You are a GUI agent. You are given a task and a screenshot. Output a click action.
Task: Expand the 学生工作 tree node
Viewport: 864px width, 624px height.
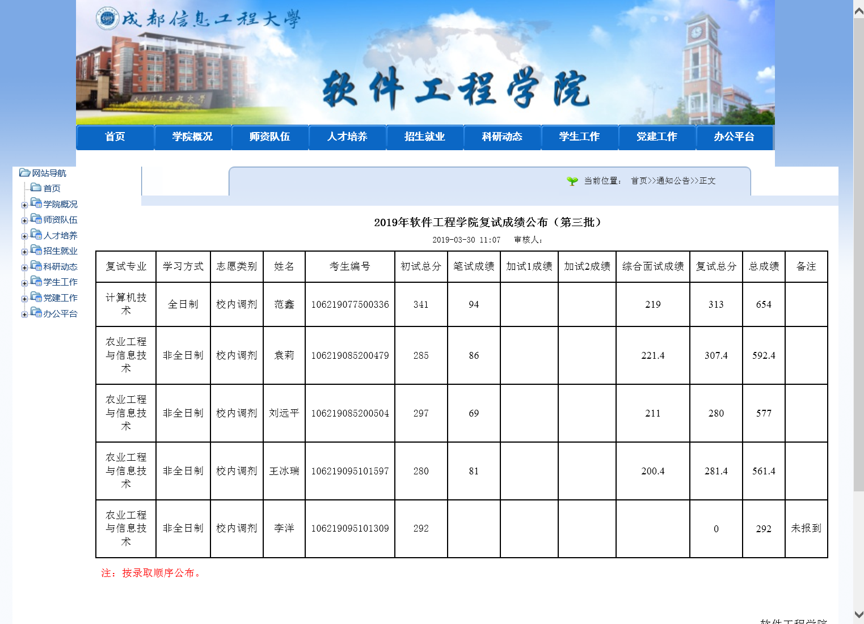click(24, 283)
